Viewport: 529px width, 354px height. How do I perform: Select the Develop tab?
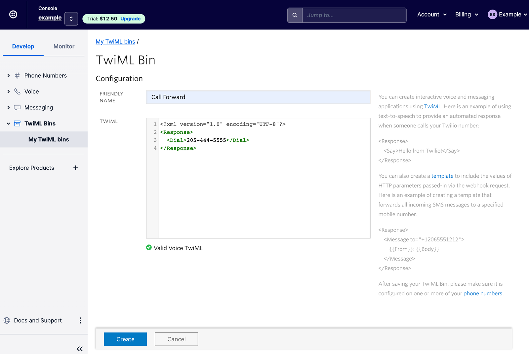23,46
